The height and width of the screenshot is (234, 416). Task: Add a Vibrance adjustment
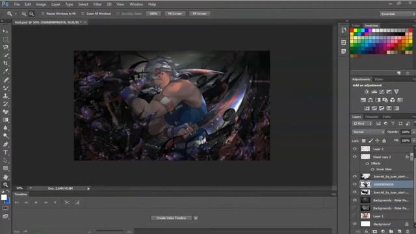tap(396, 92)
